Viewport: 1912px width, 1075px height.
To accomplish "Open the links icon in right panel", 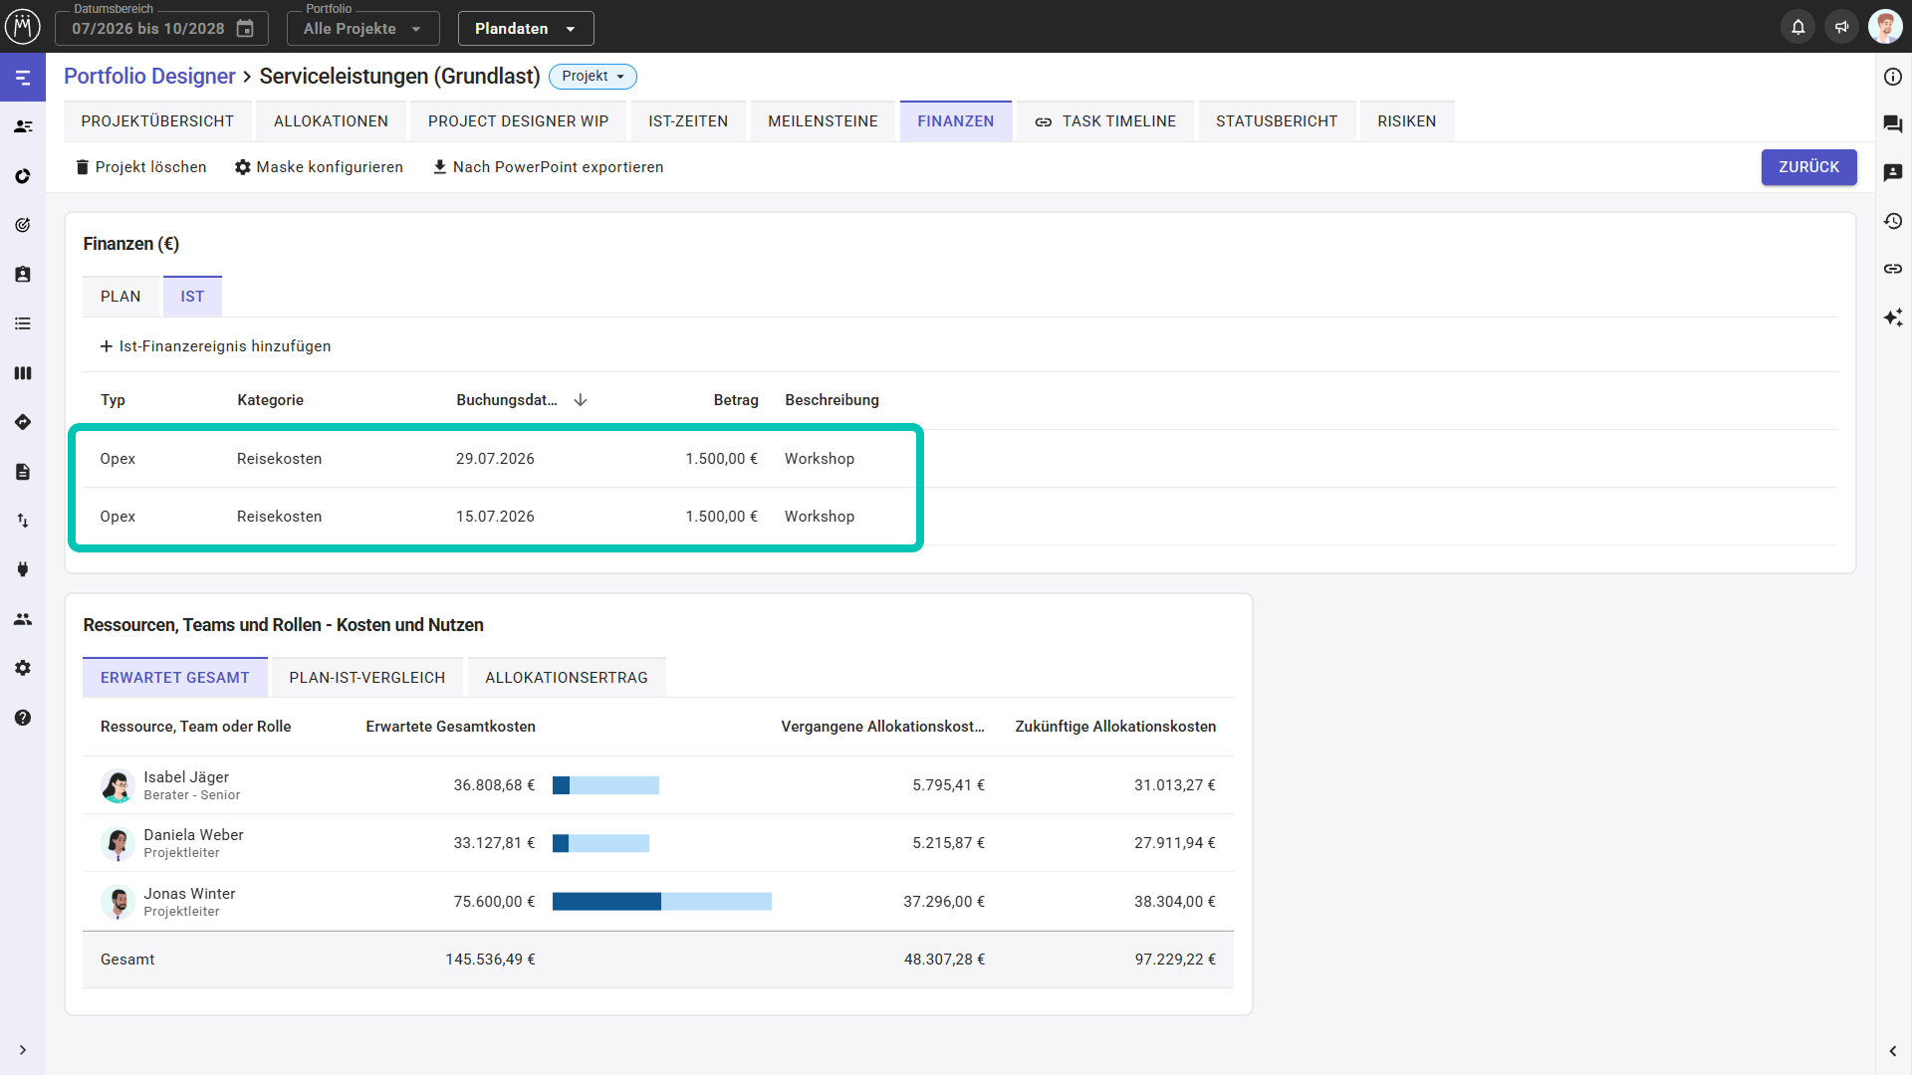I will (1893, 269).
